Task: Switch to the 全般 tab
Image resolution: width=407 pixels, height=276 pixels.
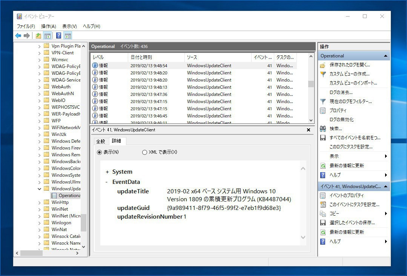Action: coord(101,141)
